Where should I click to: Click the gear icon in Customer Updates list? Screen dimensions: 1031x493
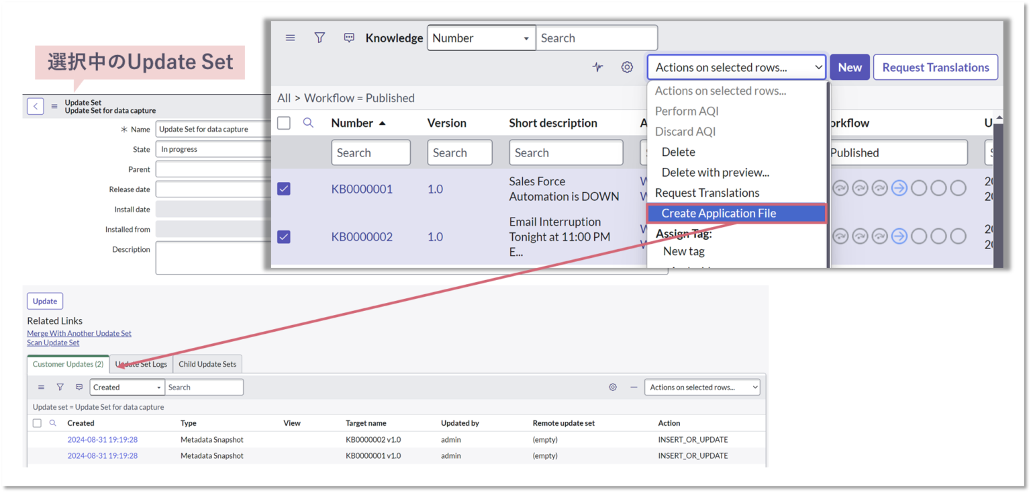(612, 387)
